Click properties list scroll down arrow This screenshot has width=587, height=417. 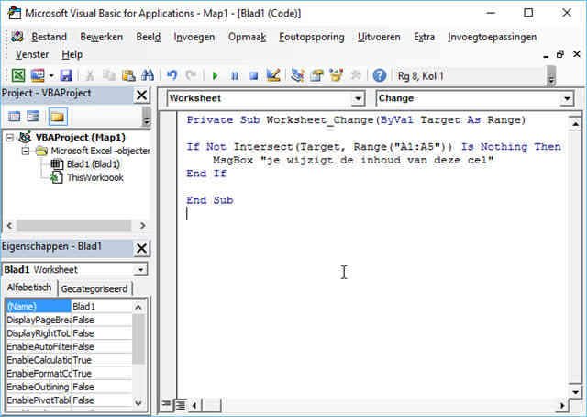[x=138, y=402]
